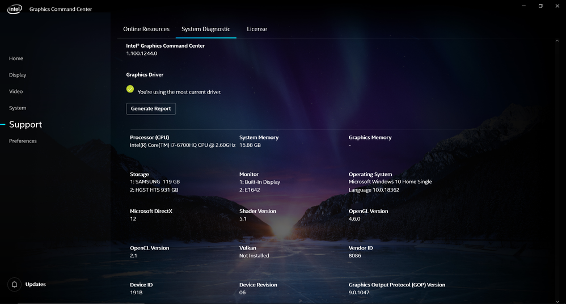Click the '15.88 GB' memory value
The width and height of the screenshot is (566, 304).
coord(250,145)
